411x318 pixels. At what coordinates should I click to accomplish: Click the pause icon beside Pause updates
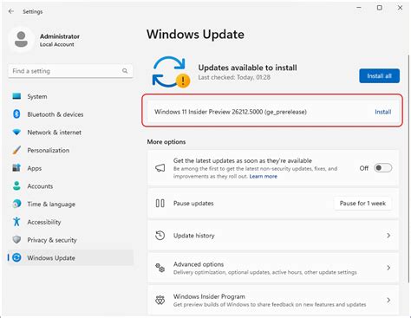(160, 204)
